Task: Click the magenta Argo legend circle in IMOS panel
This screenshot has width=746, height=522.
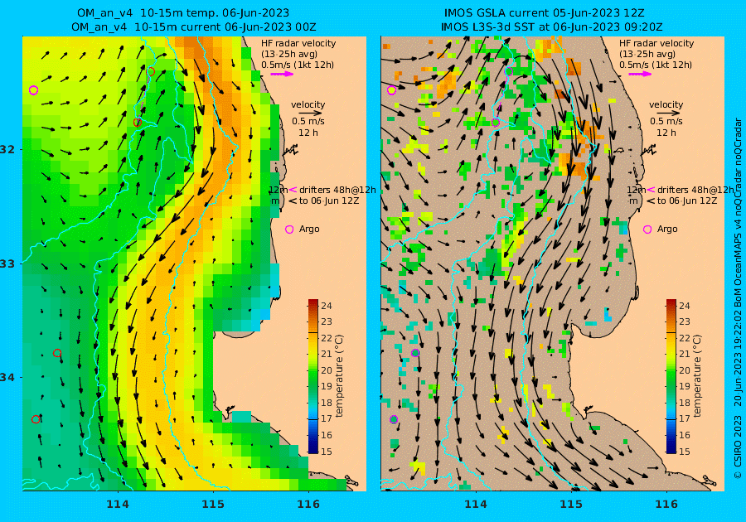Action: 647,230
